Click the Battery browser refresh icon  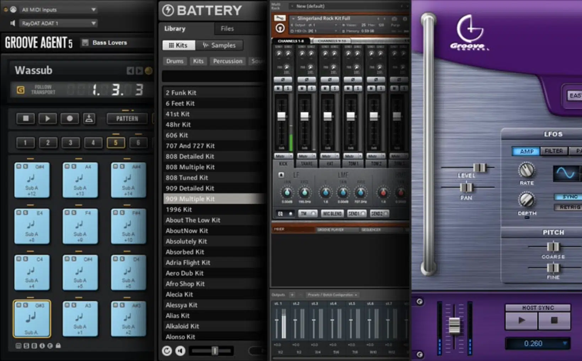coord(167,351)
